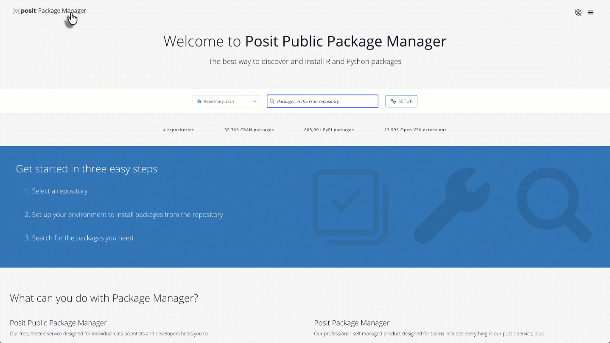Screen dimensions: 610x343
Task: Click 'Get started in three easy steps' heading
Action: (87, 169)
